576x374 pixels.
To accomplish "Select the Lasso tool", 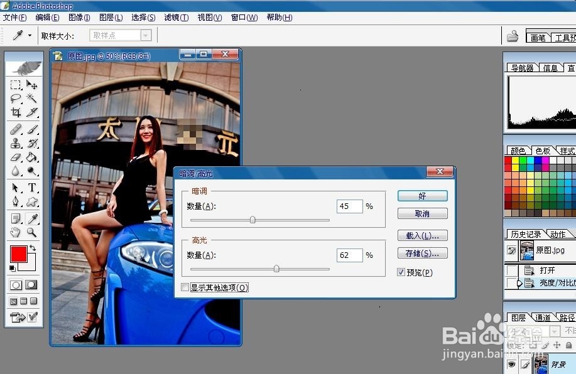I will tap(15, 99).
